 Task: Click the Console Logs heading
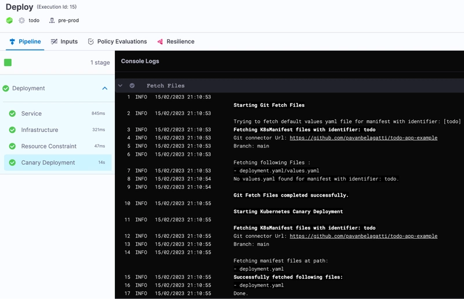pyautogui.click(x=140, y=61)
